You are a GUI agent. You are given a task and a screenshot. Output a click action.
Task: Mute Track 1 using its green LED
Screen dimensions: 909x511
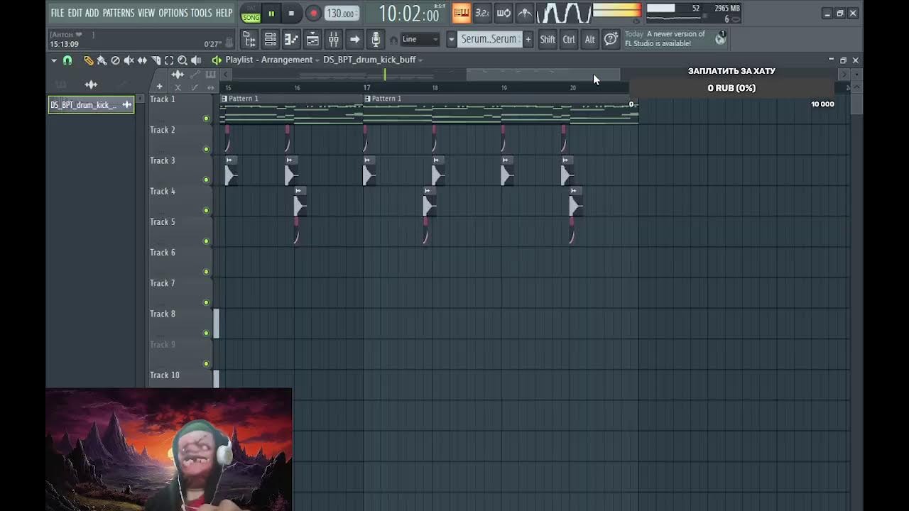[x=206, y=119]
